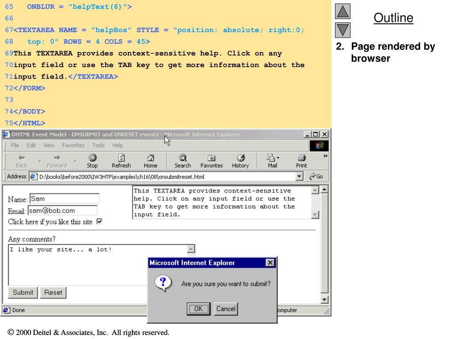Viewport: 452px width, 339px height.
Task: Close the Microsoft Internet Explorer dialog
Action: tap(270, 263)
